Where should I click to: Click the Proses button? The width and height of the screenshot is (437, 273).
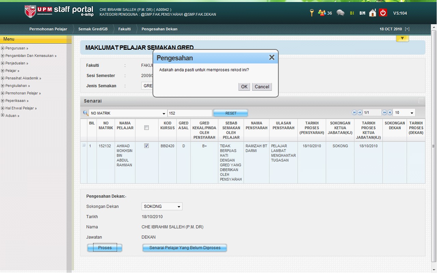[x=105, y=248]
